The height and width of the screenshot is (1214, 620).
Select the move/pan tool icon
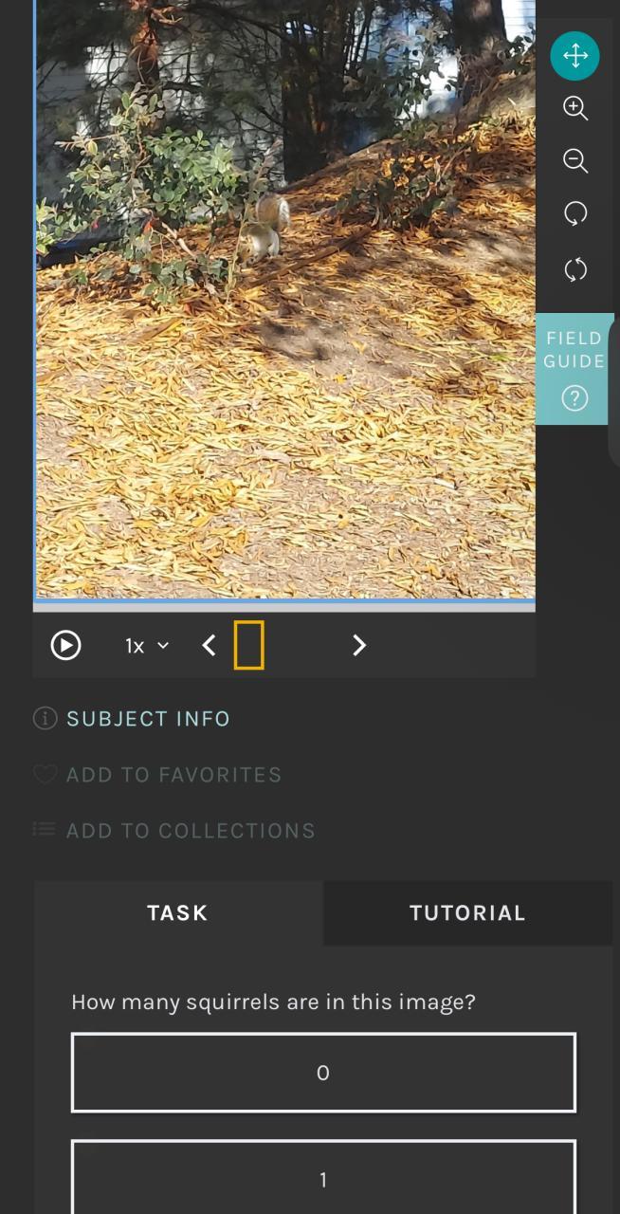(x=574, y=56)
